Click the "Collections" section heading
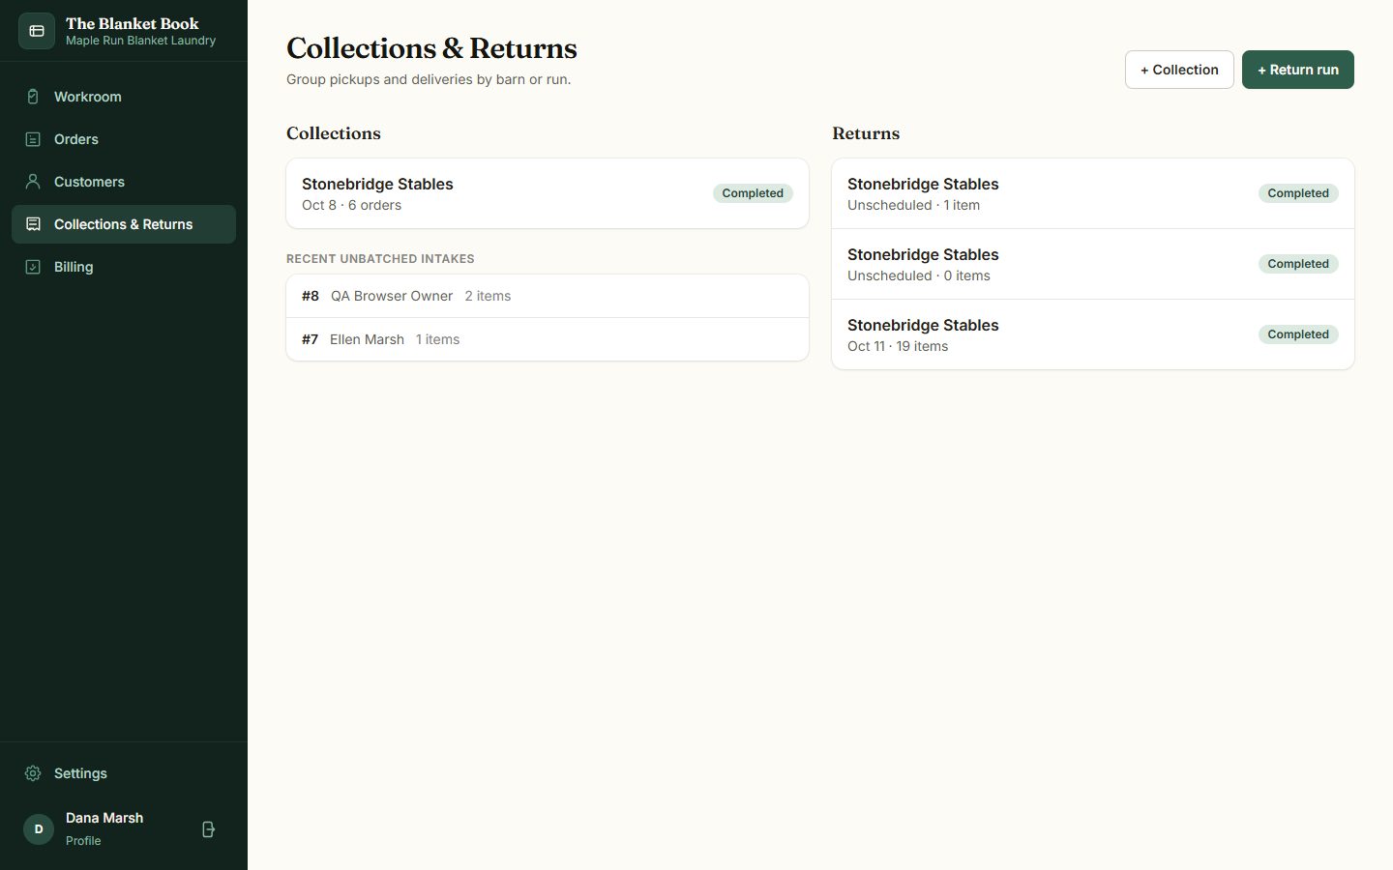Screen dimensions: 1393x870 click(334, 133)
